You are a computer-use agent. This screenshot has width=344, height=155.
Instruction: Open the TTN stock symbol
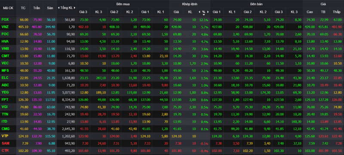pyautogui.click(x=5, y=114)
